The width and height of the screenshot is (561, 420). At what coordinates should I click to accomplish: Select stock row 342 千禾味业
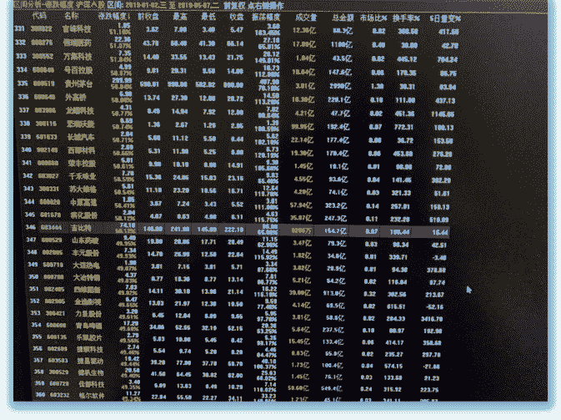(238, 177)
